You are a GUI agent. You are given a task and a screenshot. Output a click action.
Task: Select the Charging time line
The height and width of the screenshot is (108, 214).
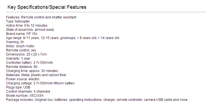[32, 71]
